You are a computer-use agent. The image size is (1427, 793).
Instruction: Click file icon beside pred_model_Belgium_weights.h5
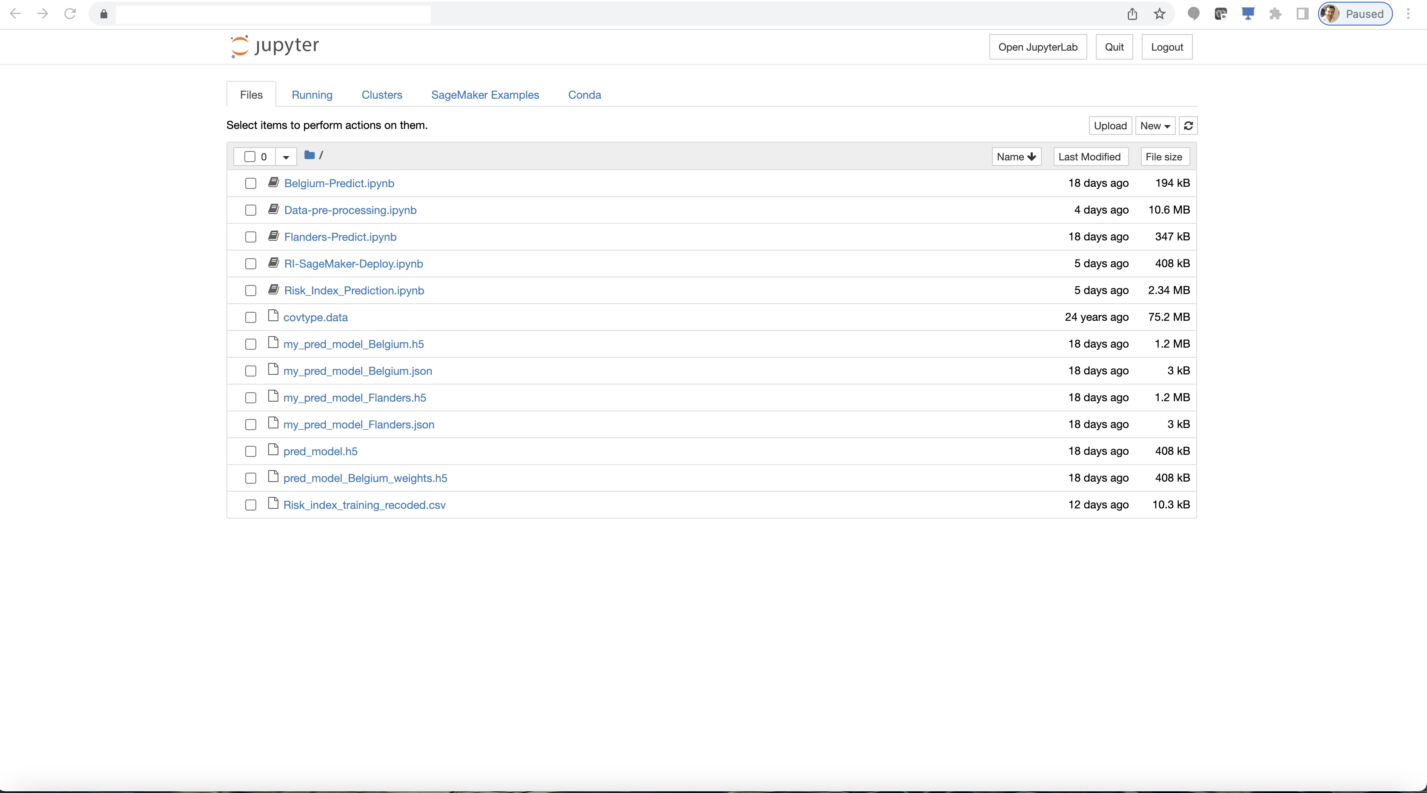tap(272, 476)
